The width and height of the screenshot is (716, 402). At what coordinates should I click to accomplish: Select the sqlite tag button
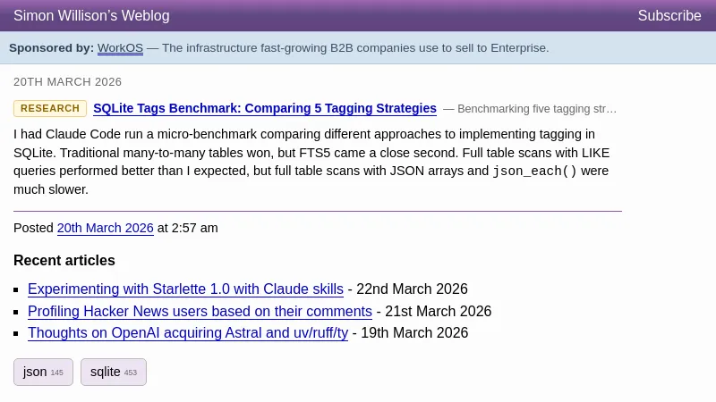pos(114,373)
